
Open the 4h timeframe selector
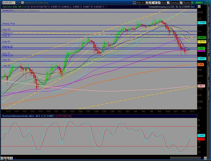point(155,3)
